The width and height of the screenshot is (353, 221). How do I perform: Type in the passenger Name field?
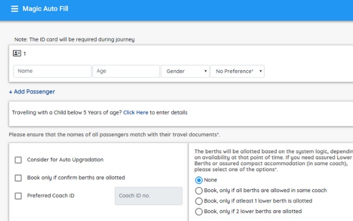point(52,71)
